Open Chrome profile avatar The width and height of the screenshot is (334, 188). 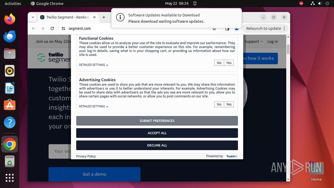tap(237, 29)
